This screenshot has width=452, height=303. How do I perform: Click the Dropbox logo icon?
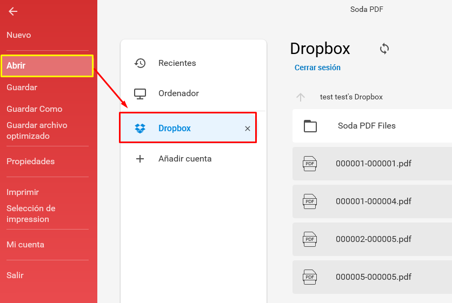click(x=140, y=128)
